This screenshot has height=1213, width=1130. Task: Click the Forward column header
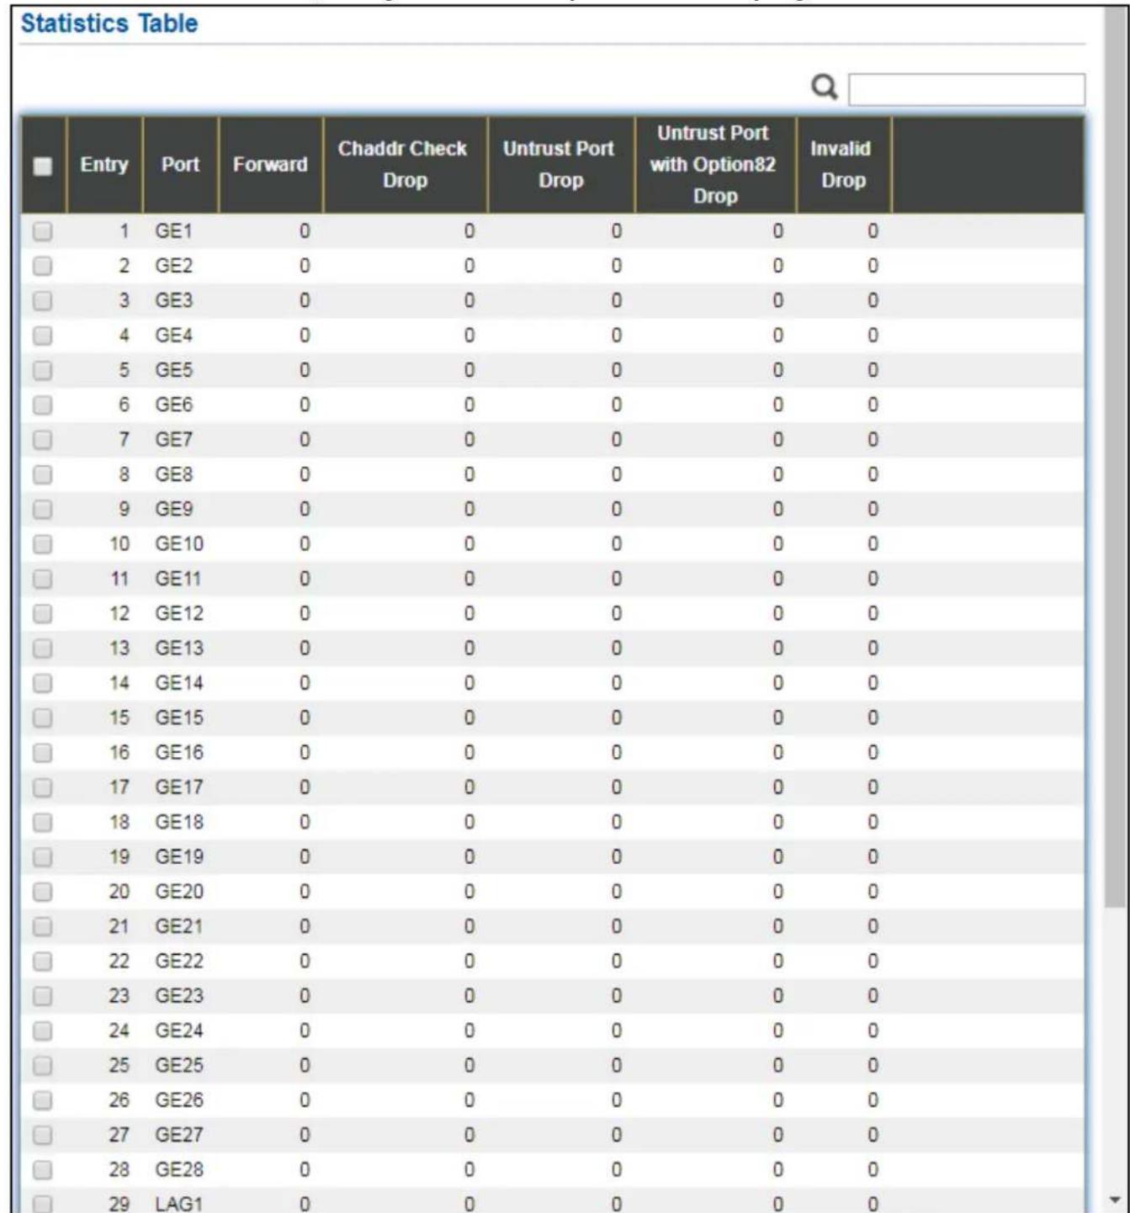270,165
